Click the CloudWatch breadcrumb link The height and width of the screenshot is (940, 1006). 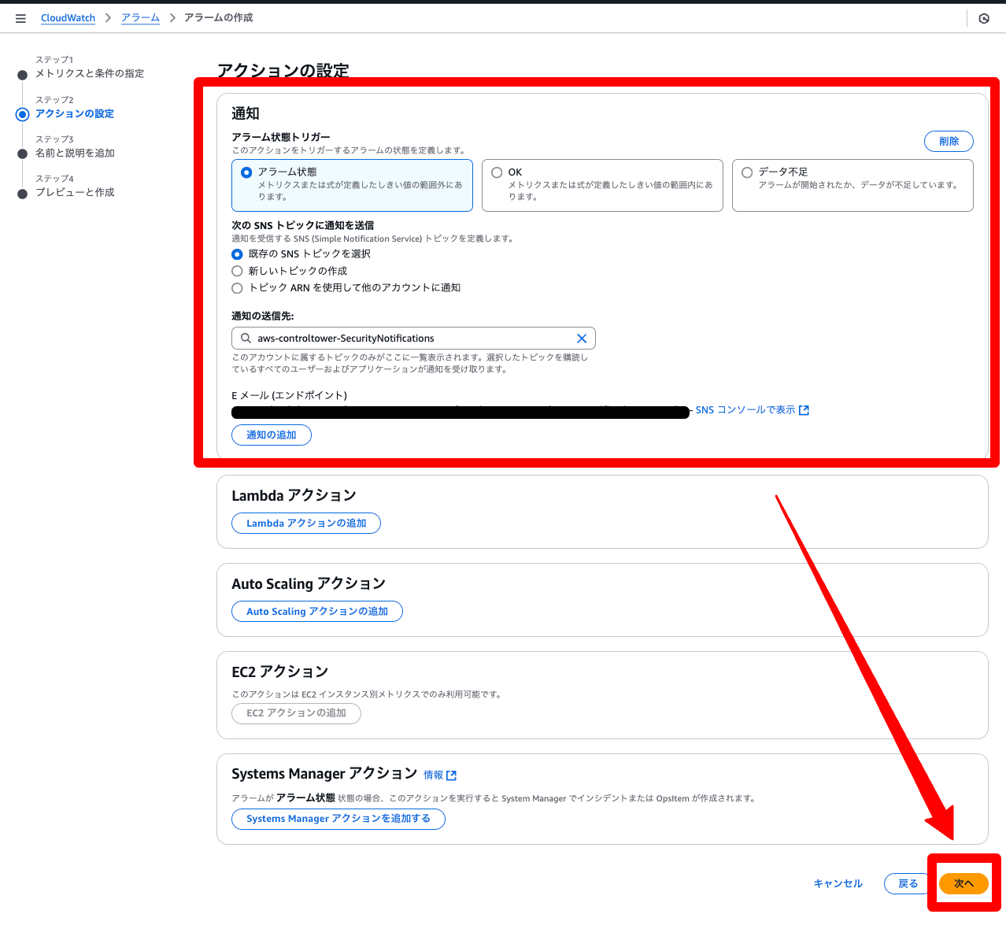click(x=68, y=18)
